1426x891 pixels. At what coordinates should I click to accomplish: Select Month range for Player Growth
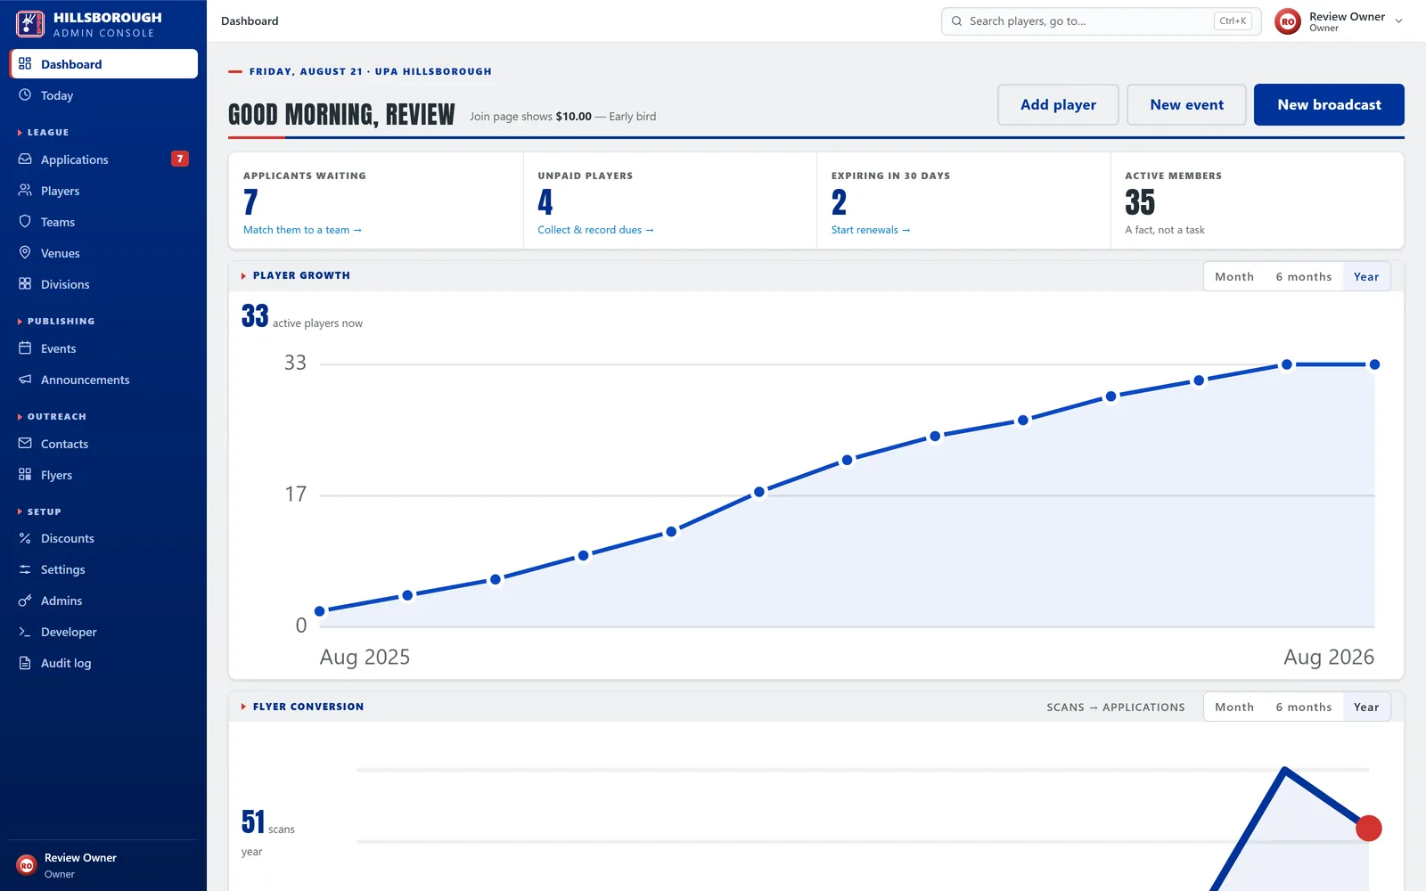[1234, 277]
